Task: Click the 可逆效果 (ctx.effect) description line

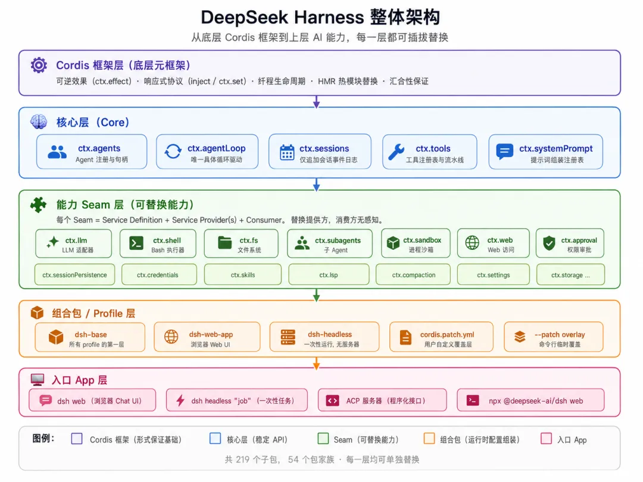Action: 242,81
